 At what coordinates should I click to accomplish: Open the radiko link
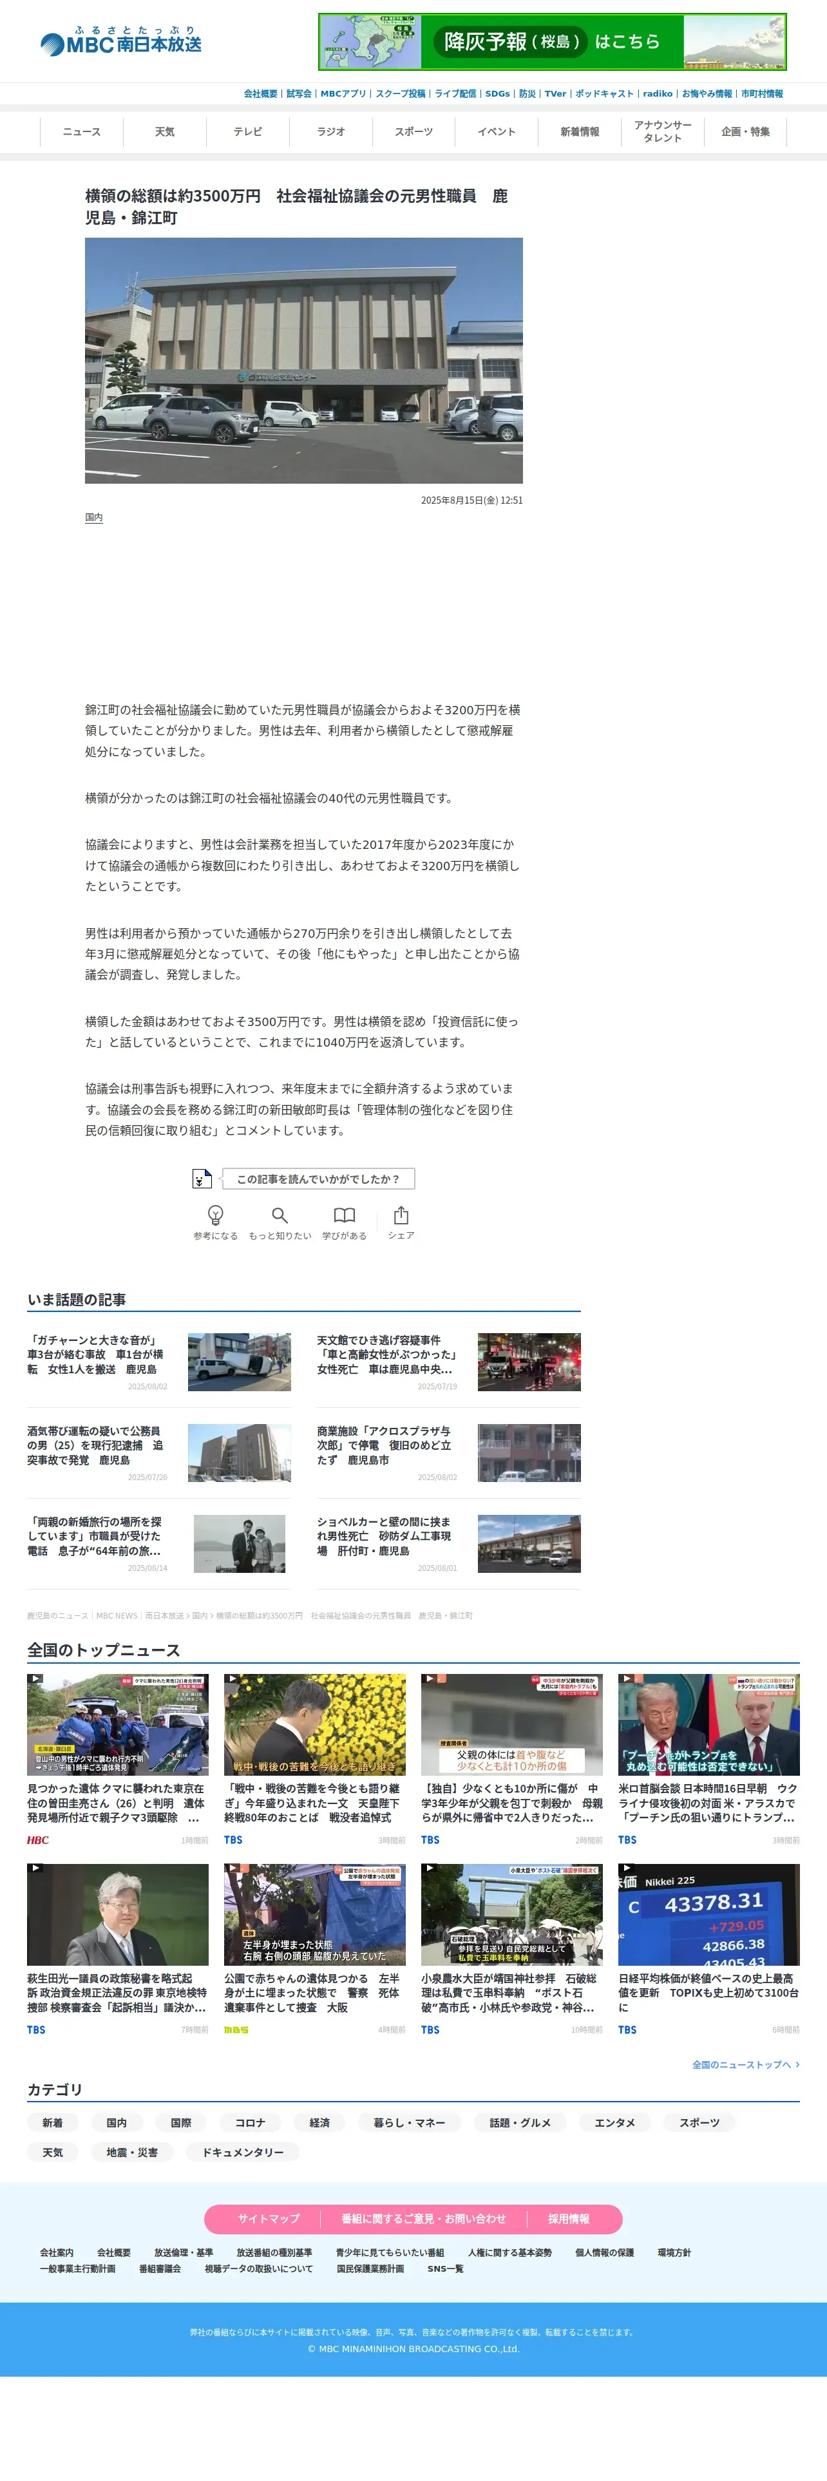pyautogui.click(x=658, y=93)
